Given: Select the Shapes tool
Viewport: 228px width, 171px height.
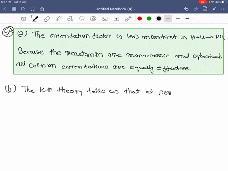Looking at the screenshot, I should click(x=70, y=19).
